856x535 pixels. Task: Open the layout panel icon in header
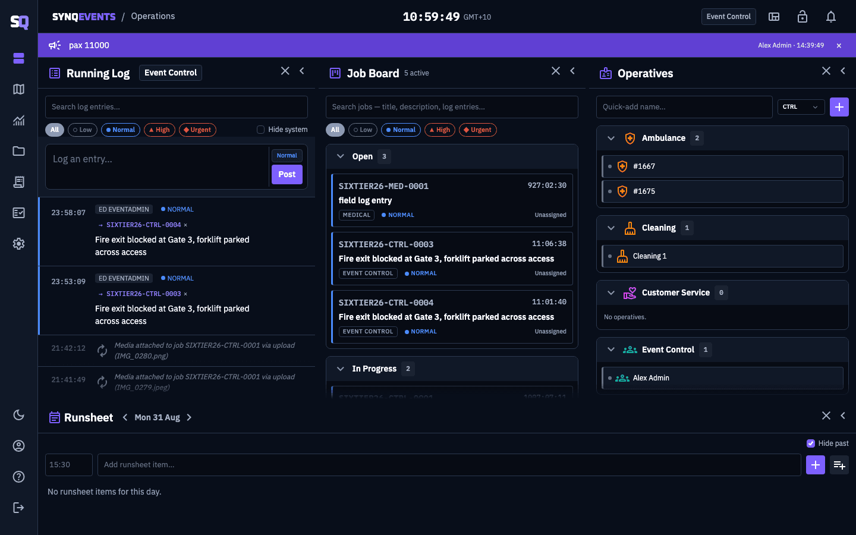[x=774, y=17]
